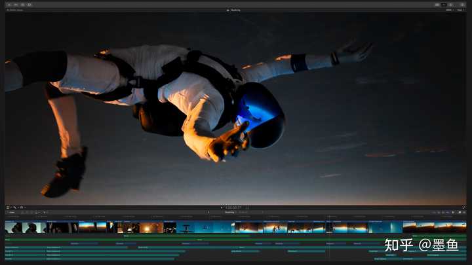Append selected clip to the storyline
Screen dimensions: 472x265
tap(31, 213)
